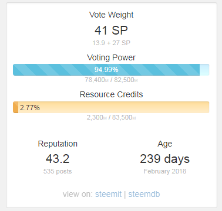Click the 78,400 / 82,500 mana text
222x211 pixels.
tap(111, 80)
